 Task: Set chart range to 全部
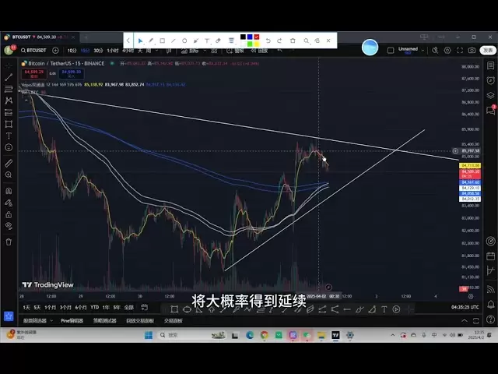(x=128, y=308)
